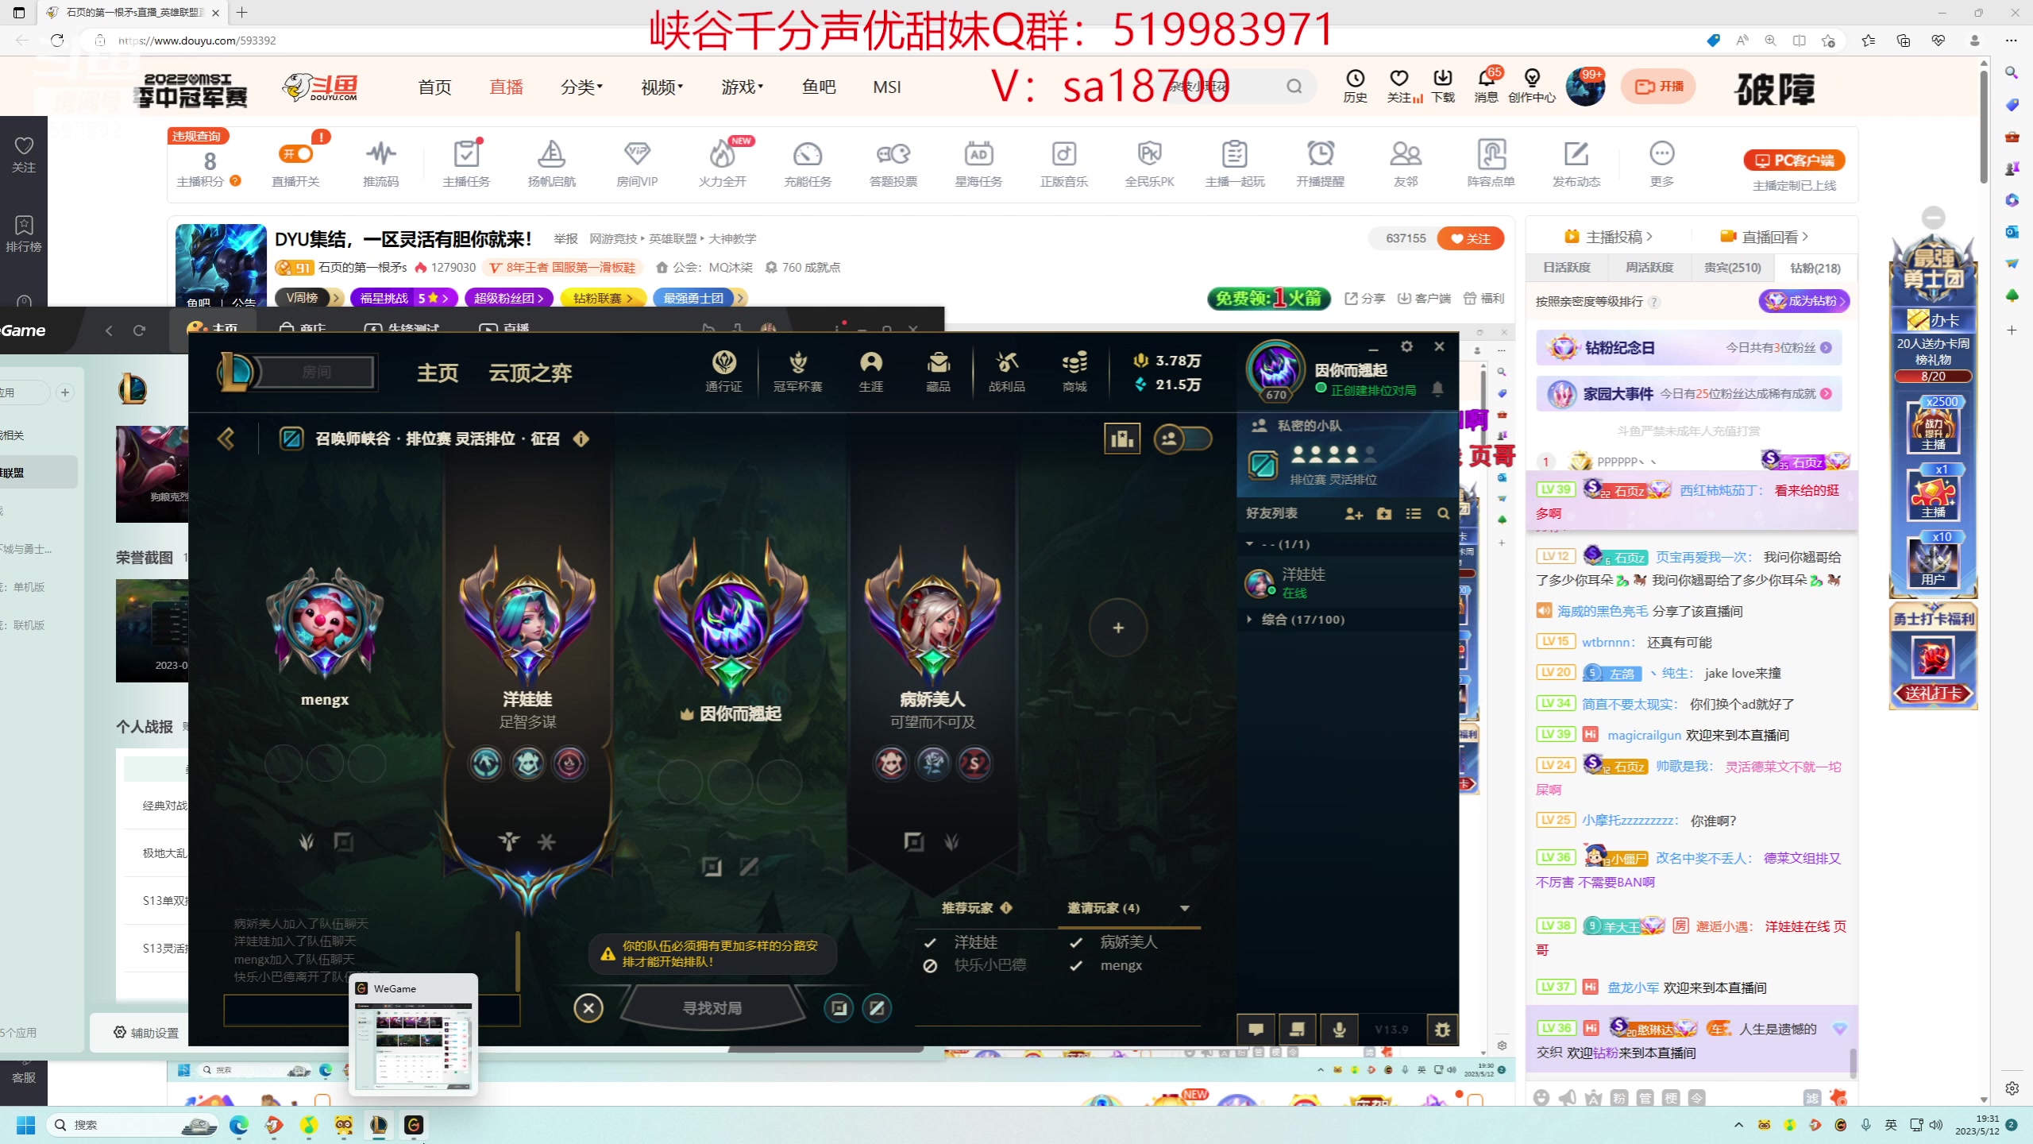Open the 战利品 loot icon
Viewport: 2033px width, 1144px height.
click(1006, 372)
